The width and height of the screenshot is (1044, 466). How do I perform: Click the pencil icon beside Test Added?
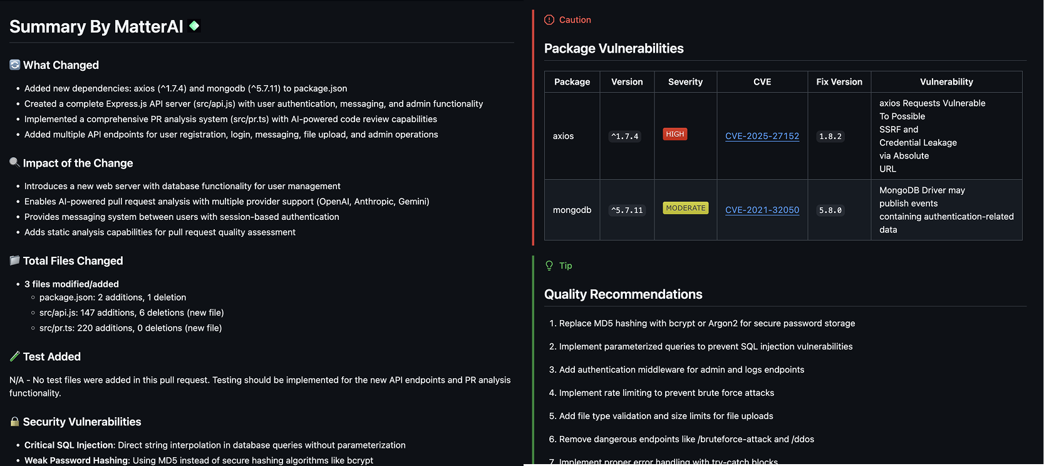click(15, 356)
